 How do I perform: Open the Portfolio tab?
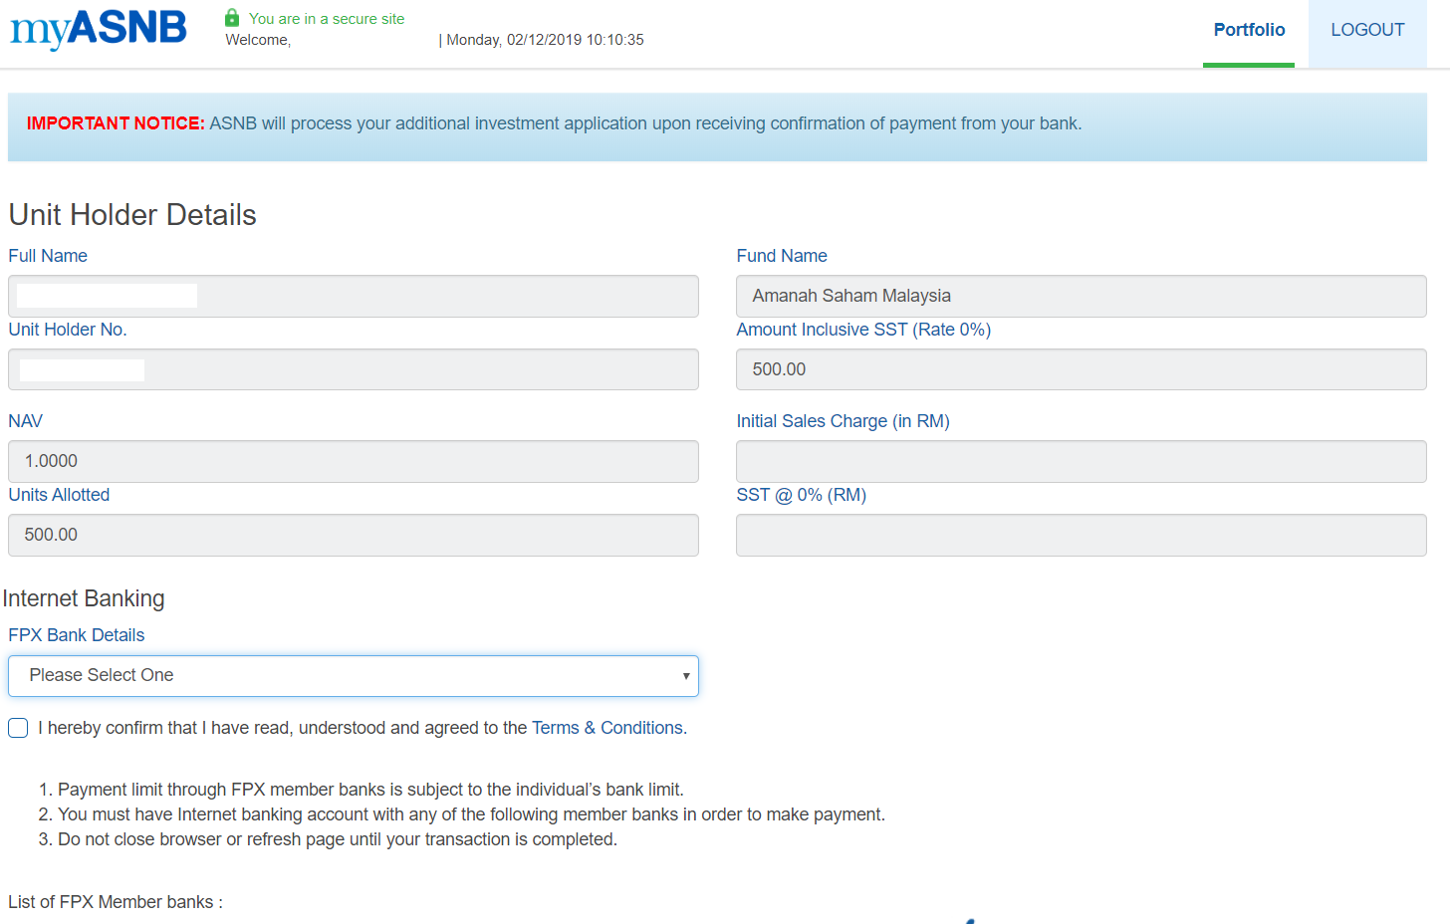pyautogui.click(x=1249, y=30)
